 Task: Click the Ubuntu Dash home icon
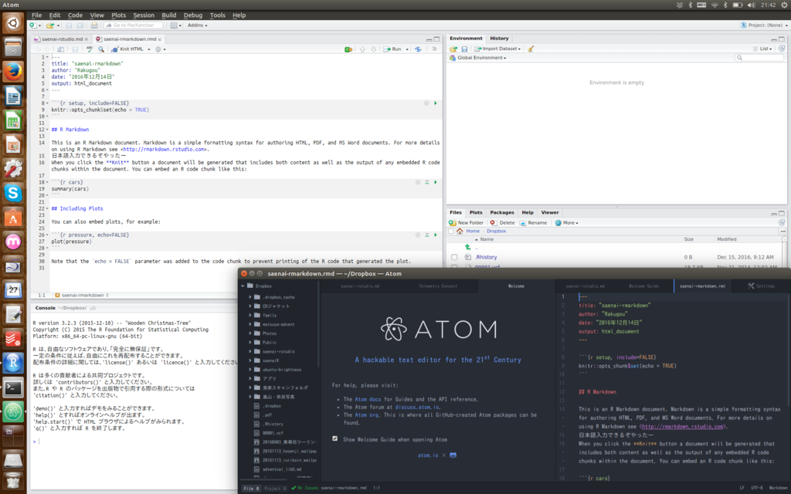[x=13, y=22]
